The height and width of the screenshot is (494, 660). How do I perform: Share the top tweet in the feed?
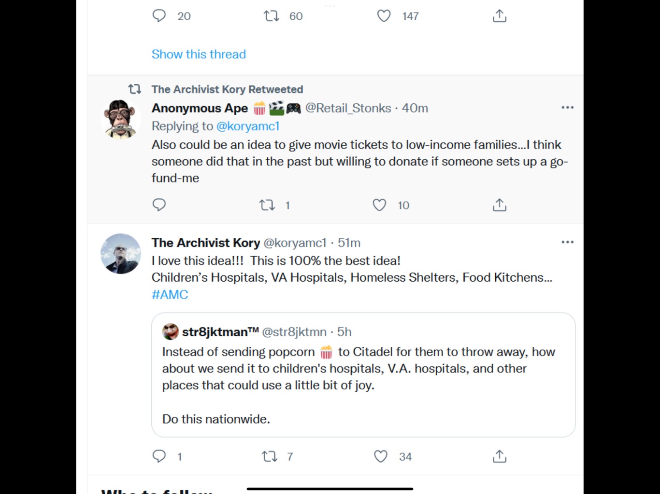(x=499, y=16)
